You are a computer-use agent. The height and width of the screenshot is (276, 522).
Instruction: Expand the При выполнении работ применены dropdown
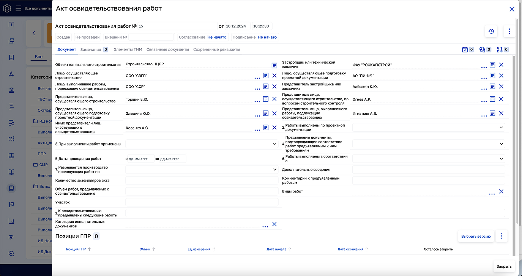274,144
